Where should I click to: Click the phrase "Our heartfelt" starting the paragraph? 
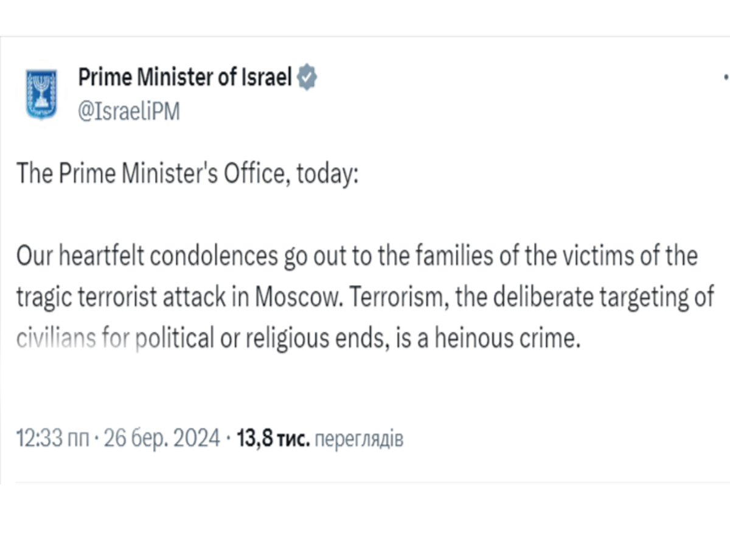80,256
